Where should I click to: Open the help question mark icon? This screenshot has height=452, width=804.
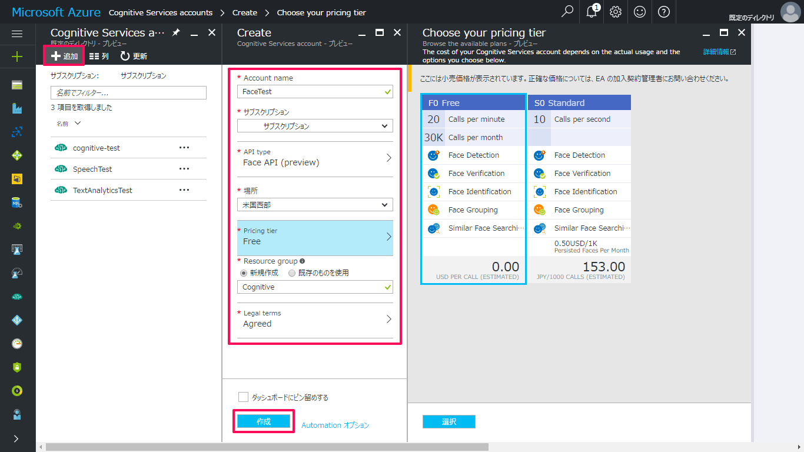[664, 12]
